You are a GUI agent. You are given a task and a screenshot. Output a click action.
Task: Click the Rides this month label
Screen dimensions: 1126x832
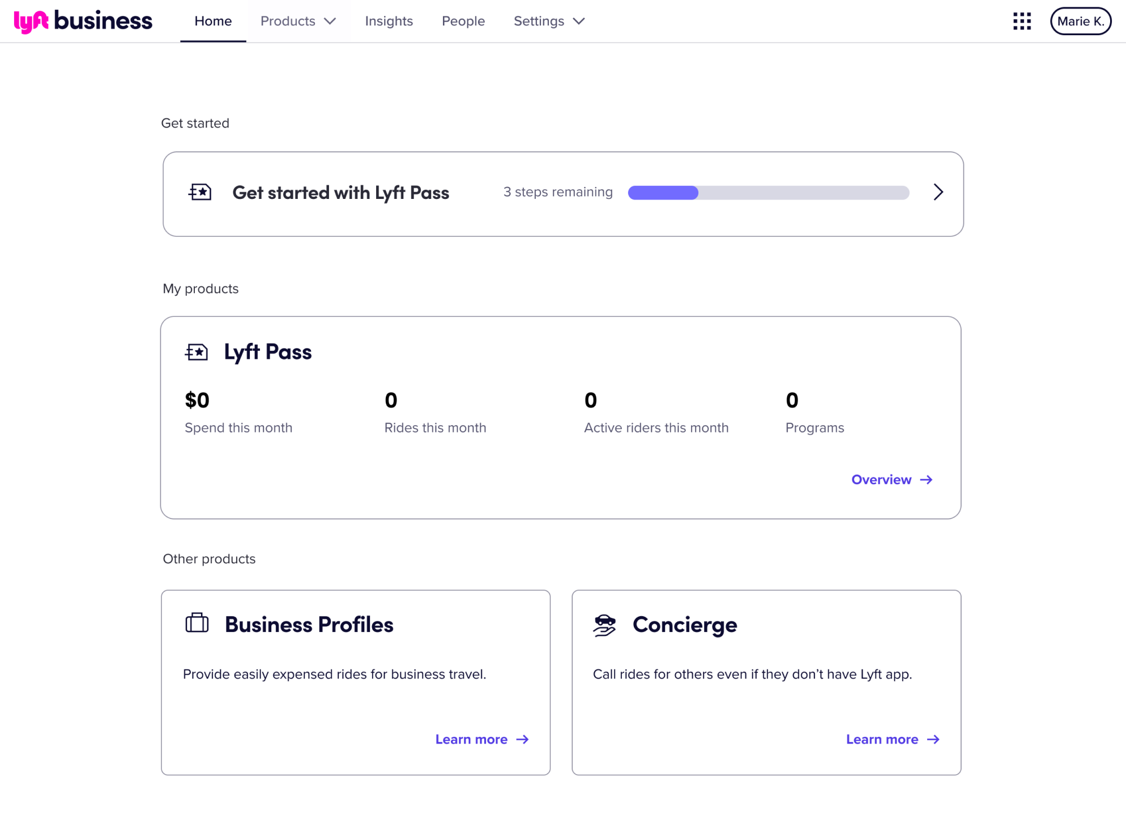(x=435, y=428)
